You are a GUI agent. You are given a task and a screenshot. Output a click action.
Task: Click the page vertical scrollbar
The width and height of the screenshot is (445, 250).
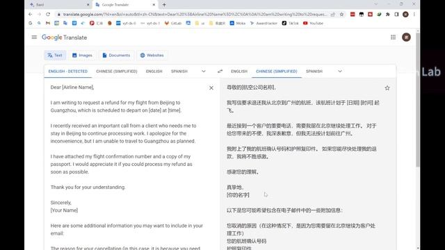pos(417,99)
